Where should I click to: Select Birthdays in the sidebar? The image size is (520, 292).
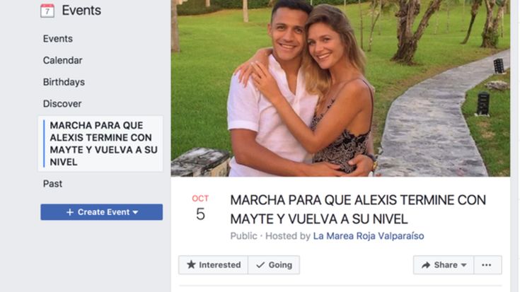64,82
